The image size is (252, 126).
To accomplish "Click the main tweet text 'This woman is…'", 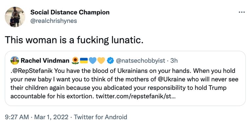I will tap(74, 40).
